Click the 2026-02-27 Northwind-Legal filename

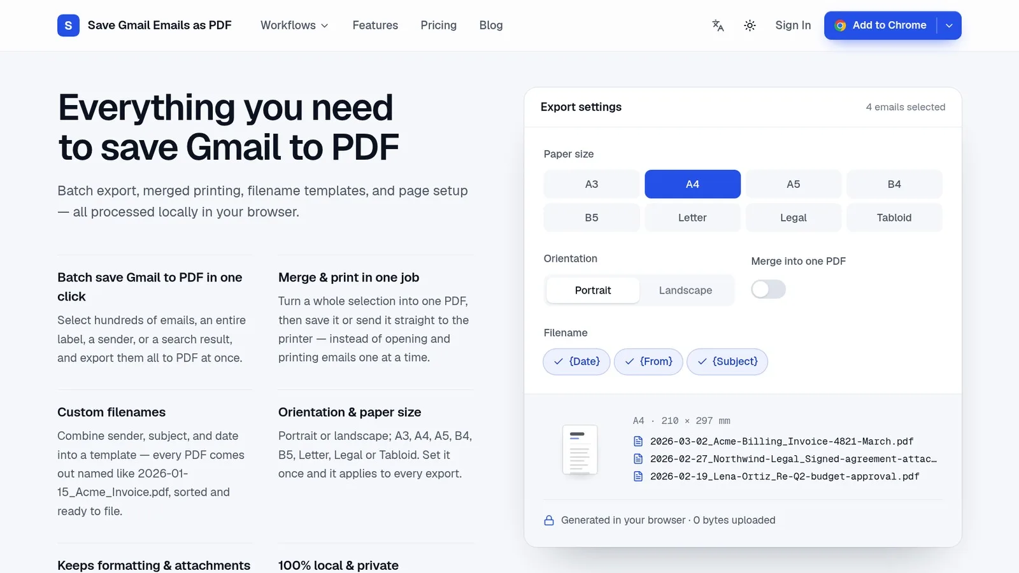click(794, 458)
